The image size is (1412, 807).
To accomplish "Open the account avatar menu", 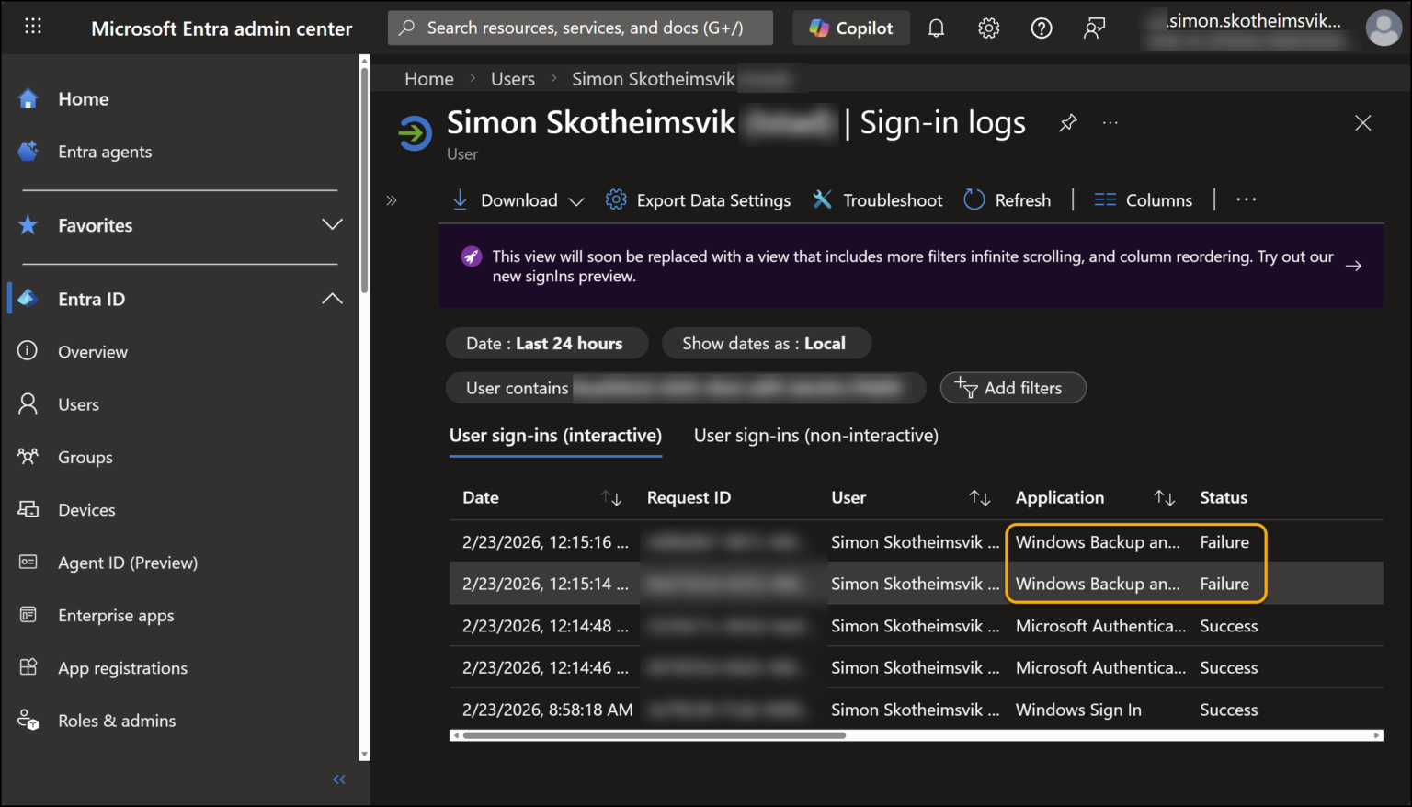I will (x=1384, y=28).
